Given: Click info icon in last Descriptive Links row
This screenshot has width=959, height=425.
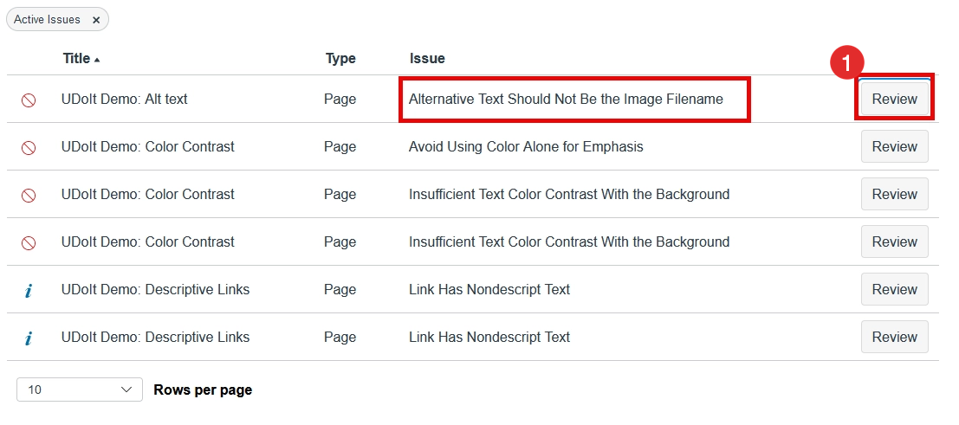Looking at the screenshot, I should click(29, 338).
